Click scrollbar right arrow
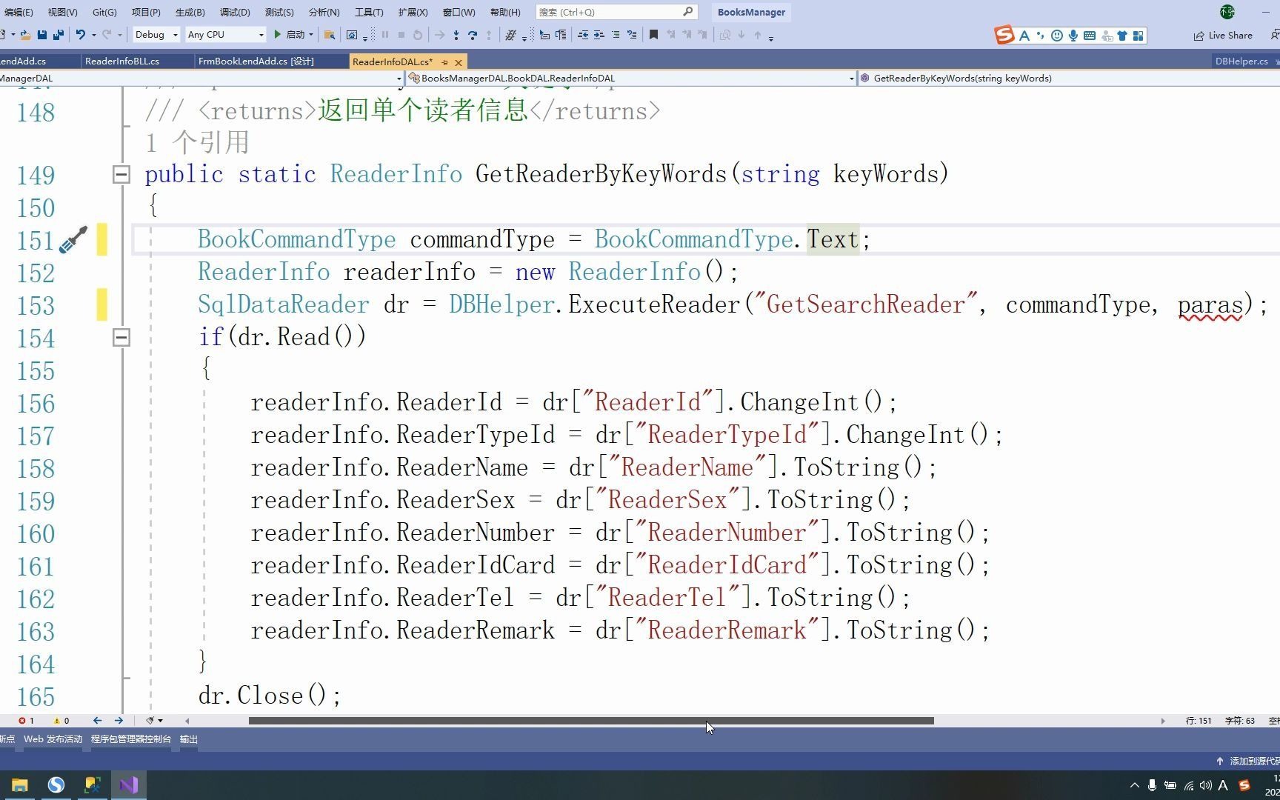The height and width of the screenshot is (800, 1280). coord(1163,721)
